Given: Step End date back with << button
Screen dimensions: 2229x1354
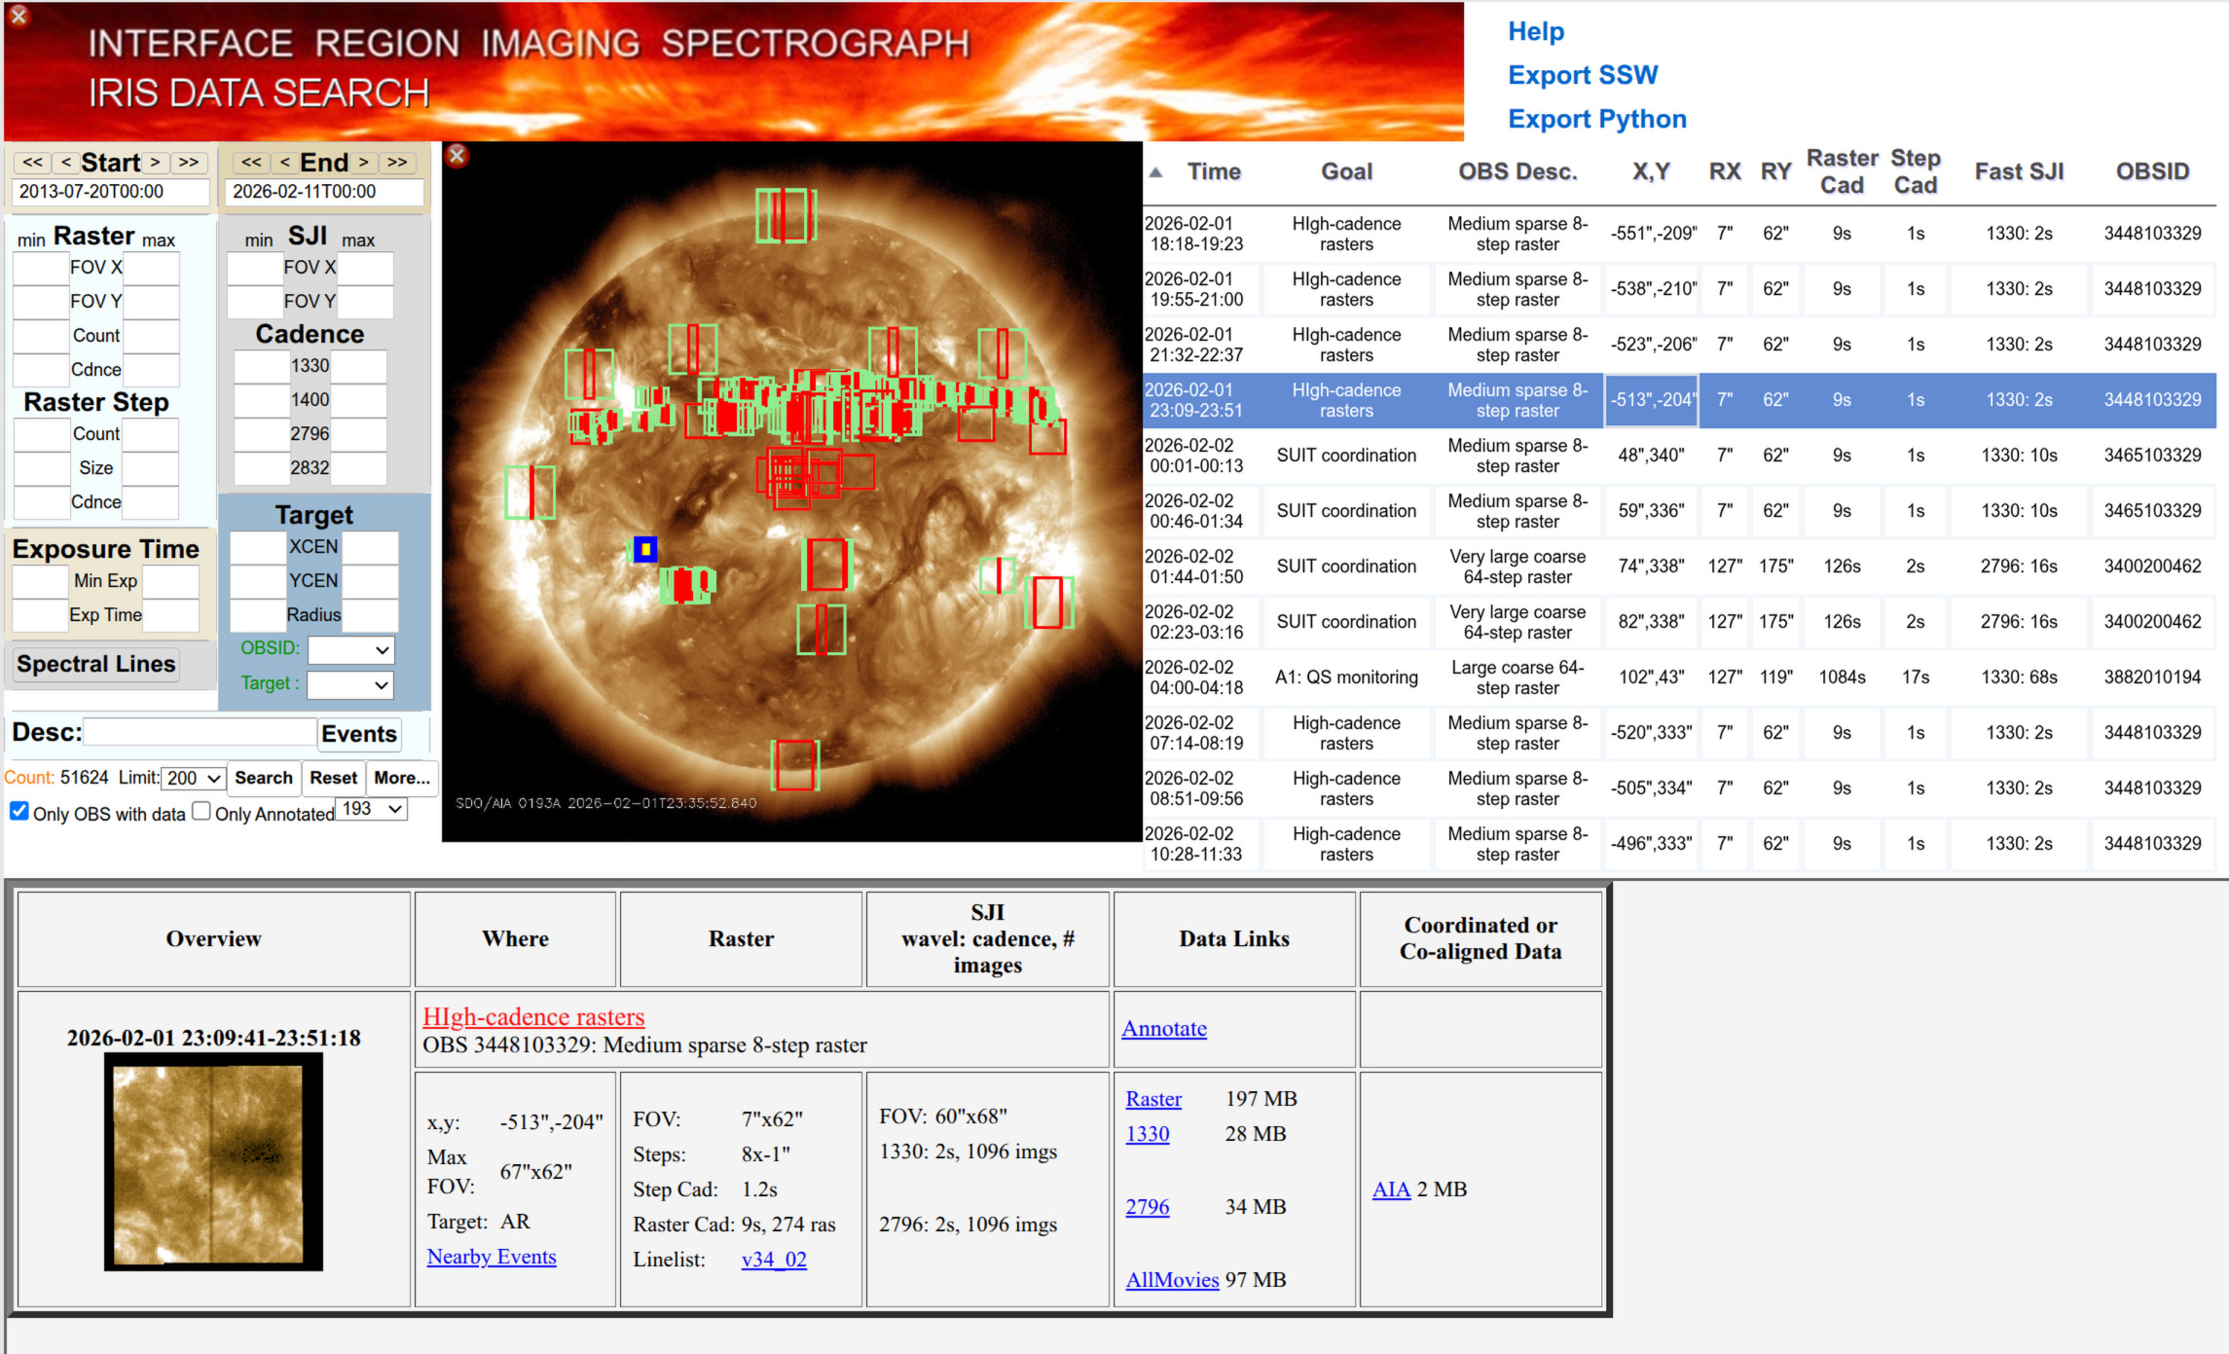Looking at the screenshot, I should pyautogui.click(x=251, y=163).
